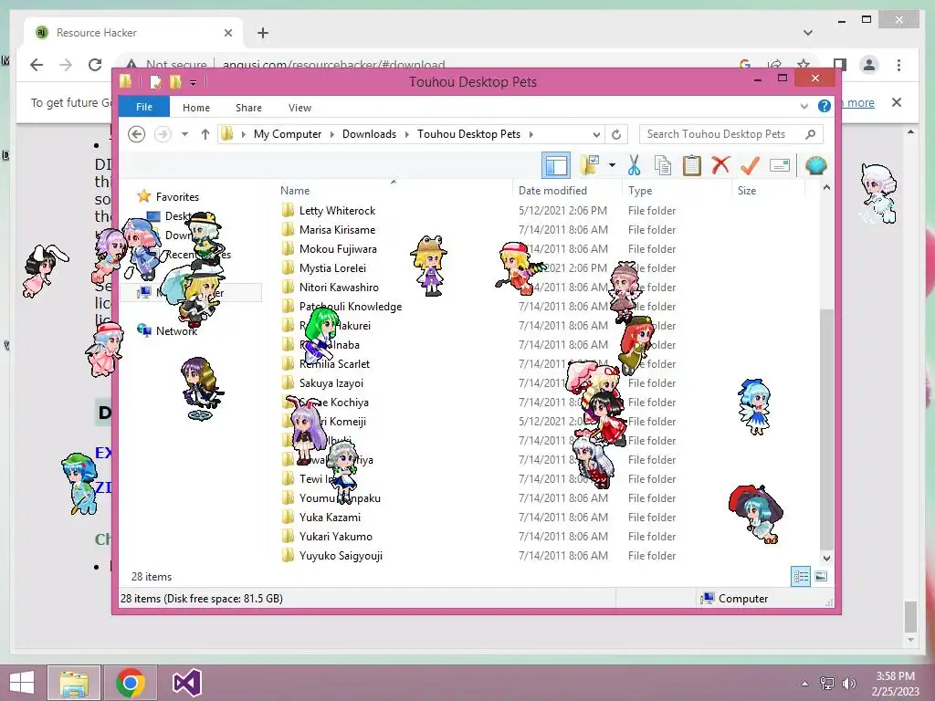This screenshot has width=935, height=701.
Task: Click the quick access New Folder icon
Action: (175, 81)
